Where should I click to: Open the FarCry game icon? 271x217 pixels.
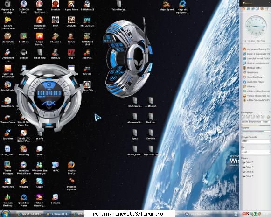[71, 38]
